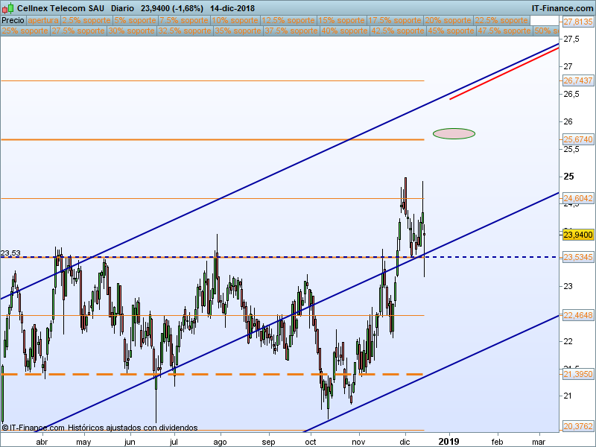Select the Cellnex Telecom SAU title
596x447 pixels.
coord(60,8)
